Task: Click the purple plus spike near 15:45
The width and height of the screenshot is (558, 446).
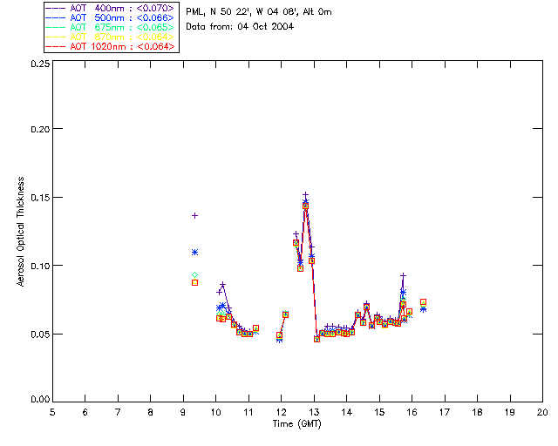Action: (x=403, y=275)
